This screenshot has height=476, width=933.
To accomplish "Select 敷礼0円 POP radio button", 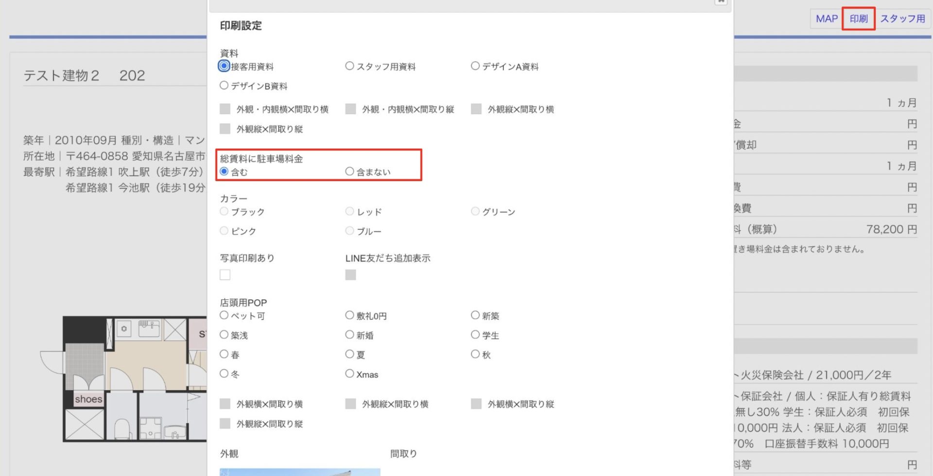I will (x=349, y=315).
